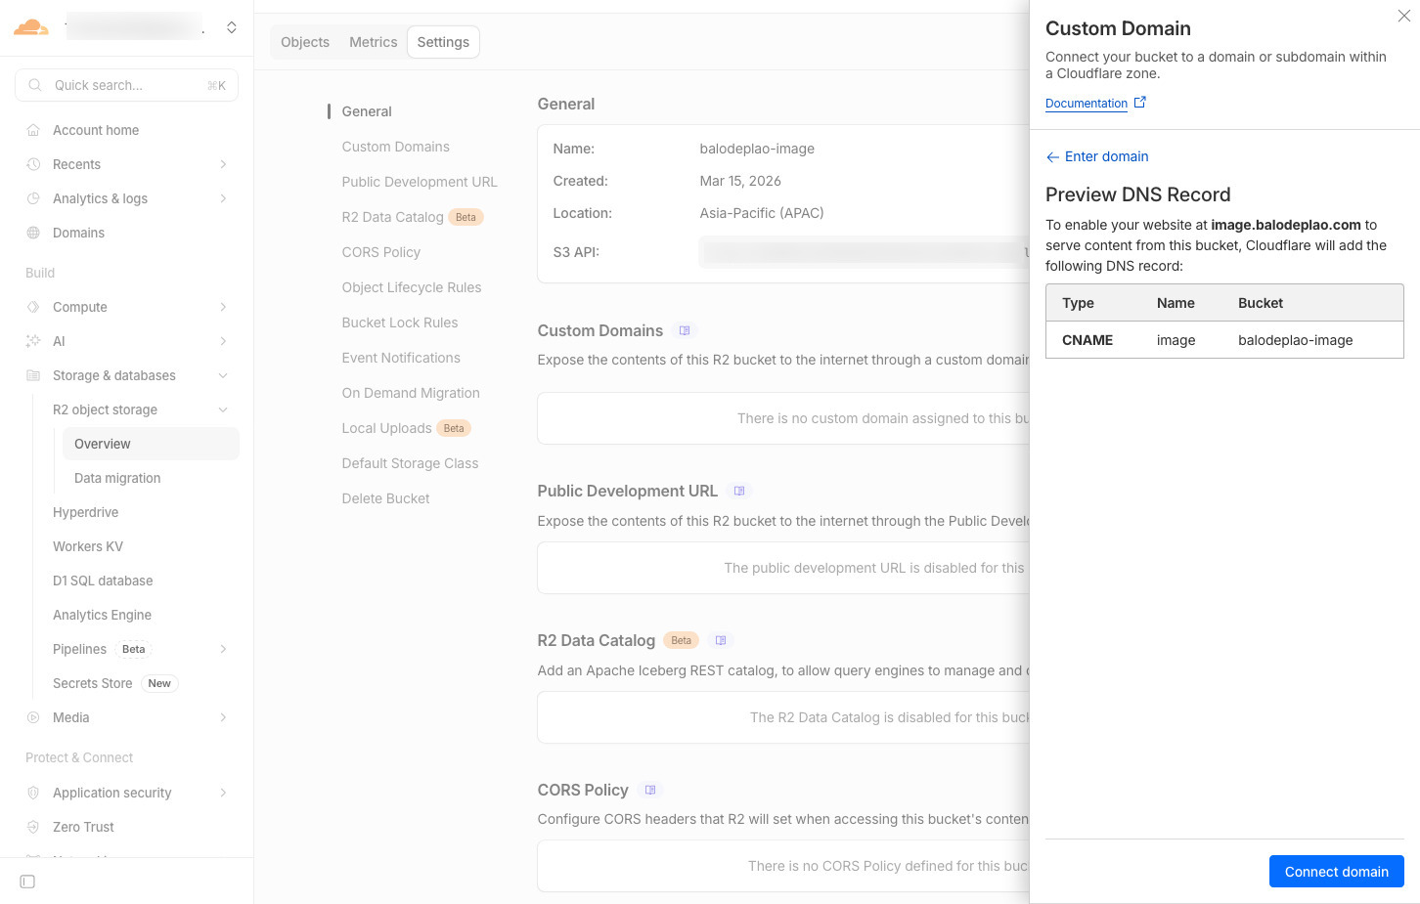Collapse Storage & databases section

(x=223, y=375)
